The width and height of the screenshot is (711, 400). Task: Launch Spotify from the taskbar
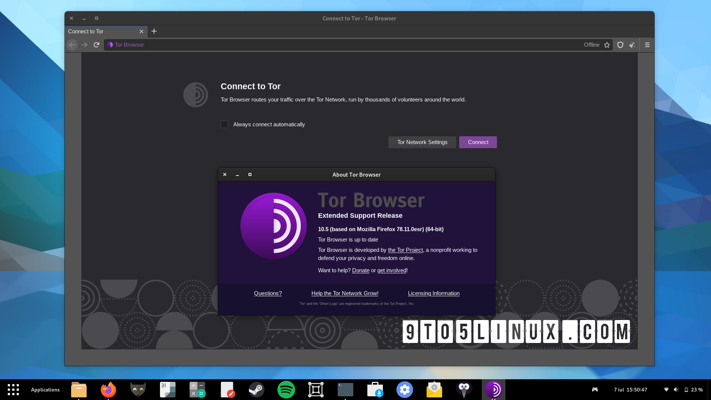click(286, 390)
